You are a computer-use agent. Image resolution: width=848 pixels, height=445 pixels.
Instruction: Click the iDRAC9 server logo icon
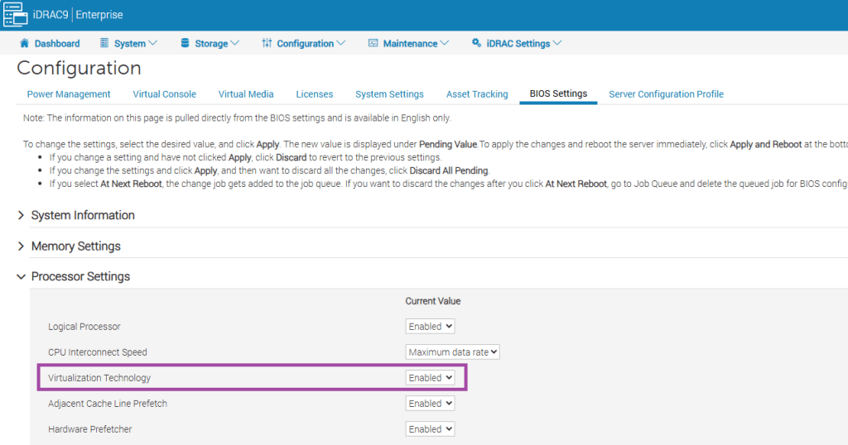[17, 15]
